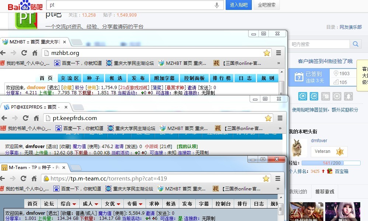
Task: Click the home button in mzhbt.org window
Action: [x=35, y=53]
